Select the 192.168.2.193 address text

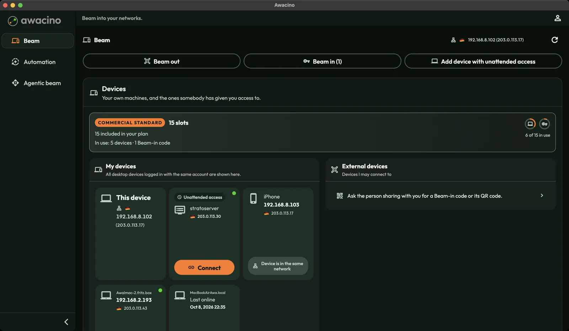pyautogui.click(x=134, y=300)
